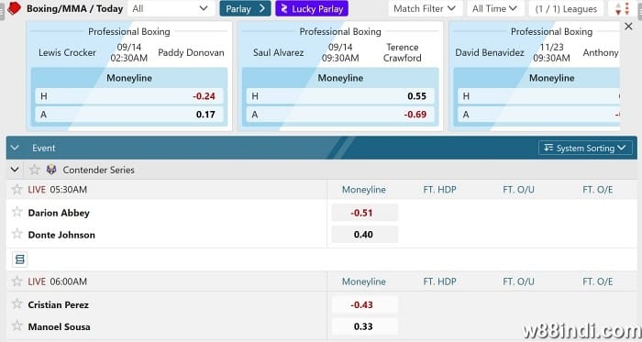The image size is (642, 342).
Task: Click the Saul Alvarez name in featured card
Action: pos(279,52)
